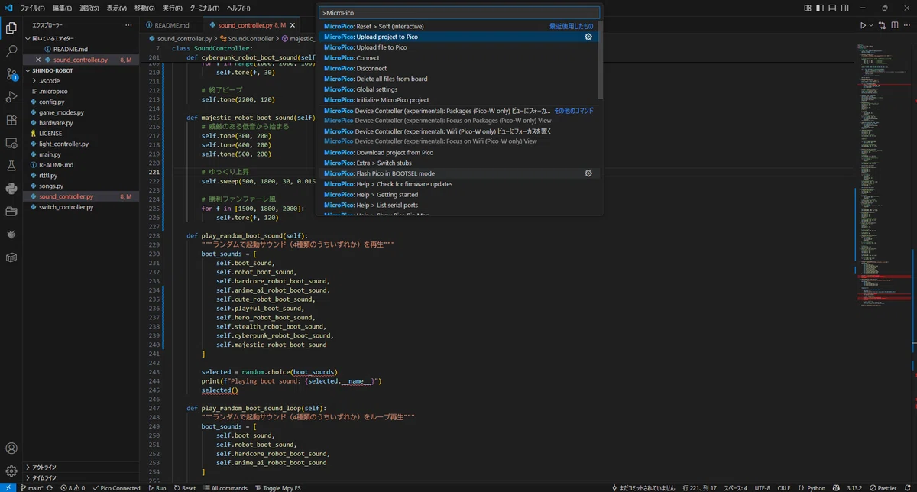The height and width of the screenshot is (492, 917).
Task: Open the run button dropdown arrow
Action: pyautogui.click(x=870, y=25)
